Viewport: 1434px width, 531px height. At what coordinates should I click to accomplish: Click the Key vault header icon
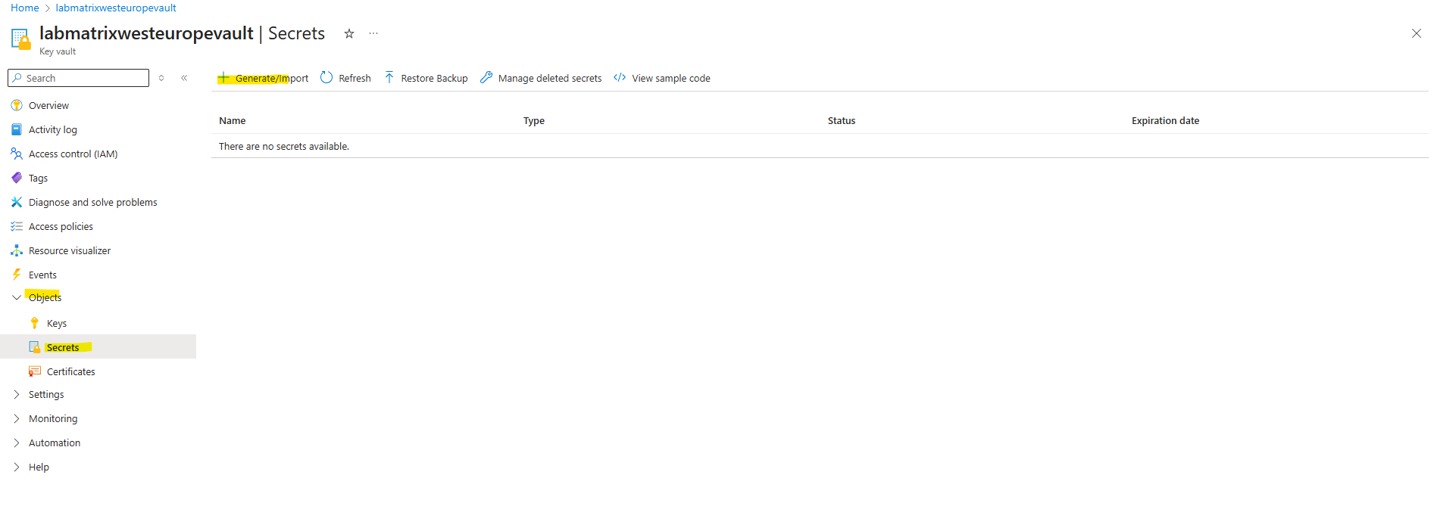pyautogui.click(x=20, y=39)
